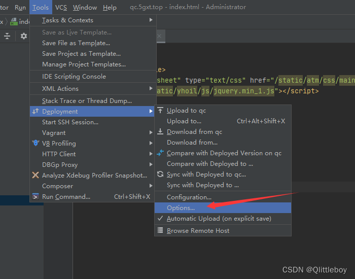Screen dimensions: 355x279
Task: Select Sync with Deployed to ...
Action: pos(223,185)
